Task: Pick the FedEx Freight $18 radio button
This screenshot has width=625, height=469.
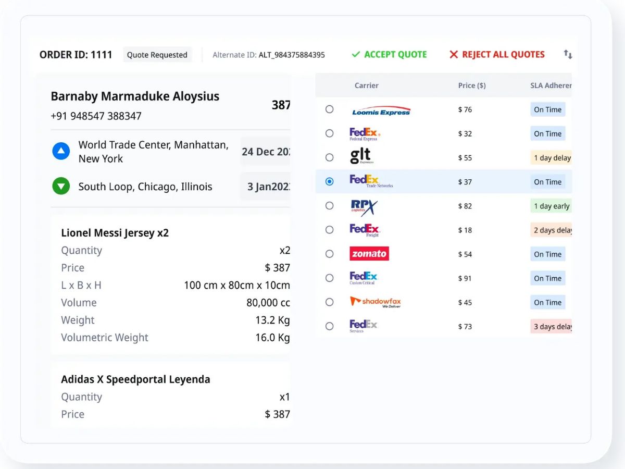Action: tap(330, 230)
